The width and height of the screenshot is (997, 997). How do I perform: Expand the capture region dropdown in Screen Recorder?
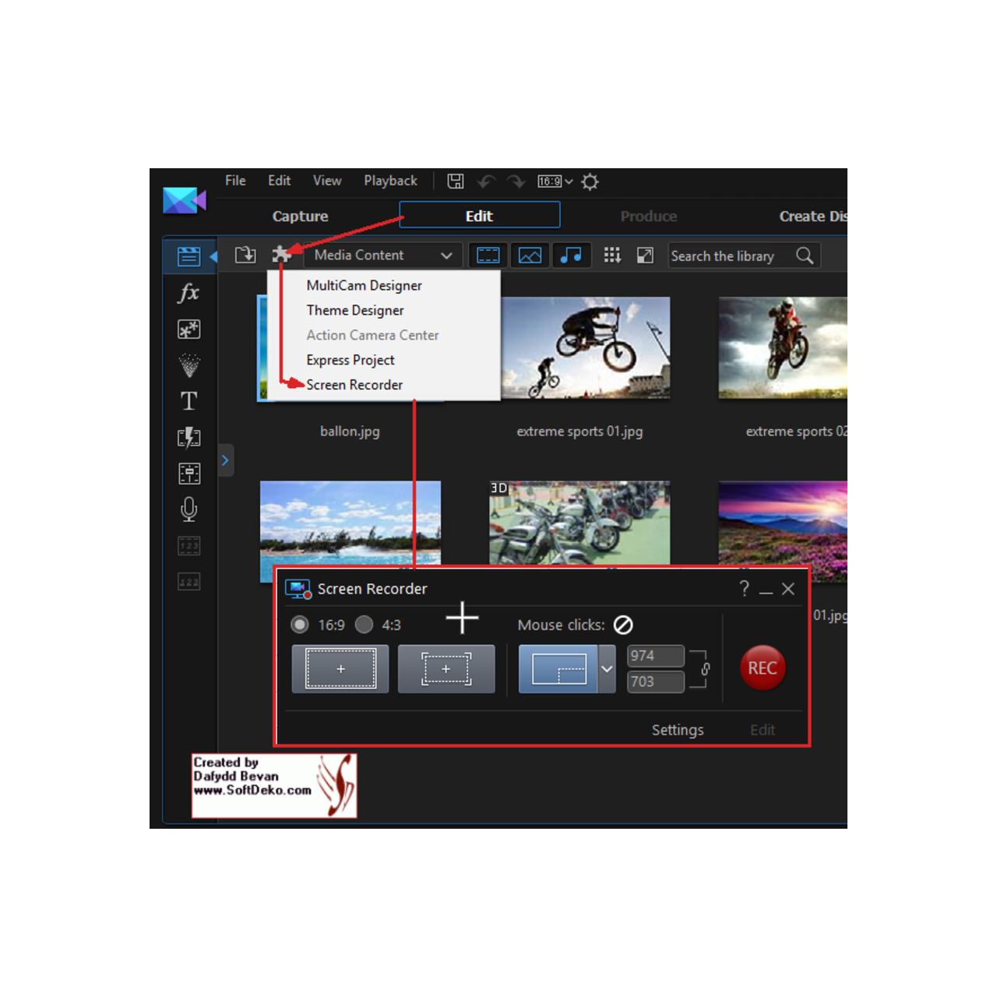[x=607, y=668]
